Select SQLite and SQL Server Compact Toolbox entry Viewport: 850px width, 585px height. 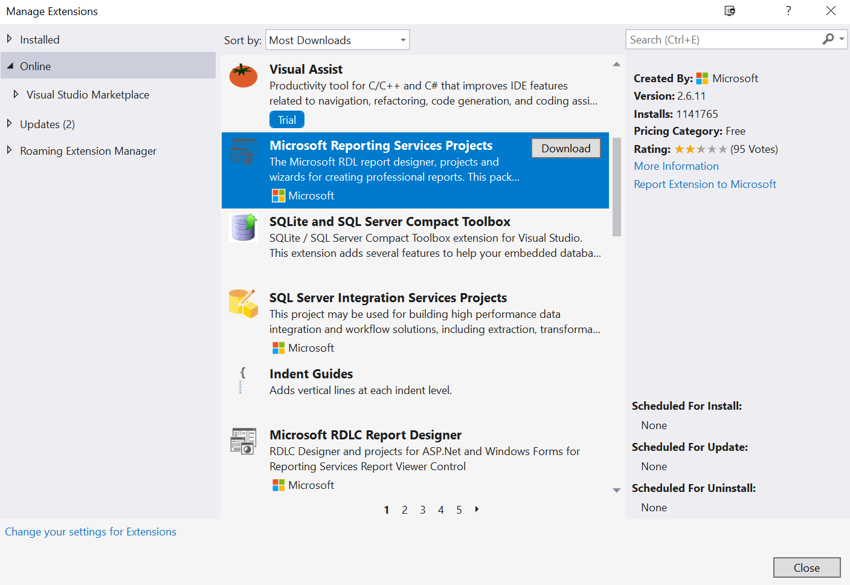tap(415, 247)
